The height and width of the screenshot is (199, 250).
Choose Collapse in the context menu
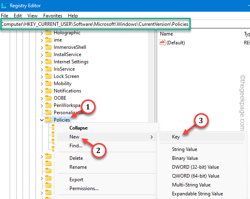point(106,128)
